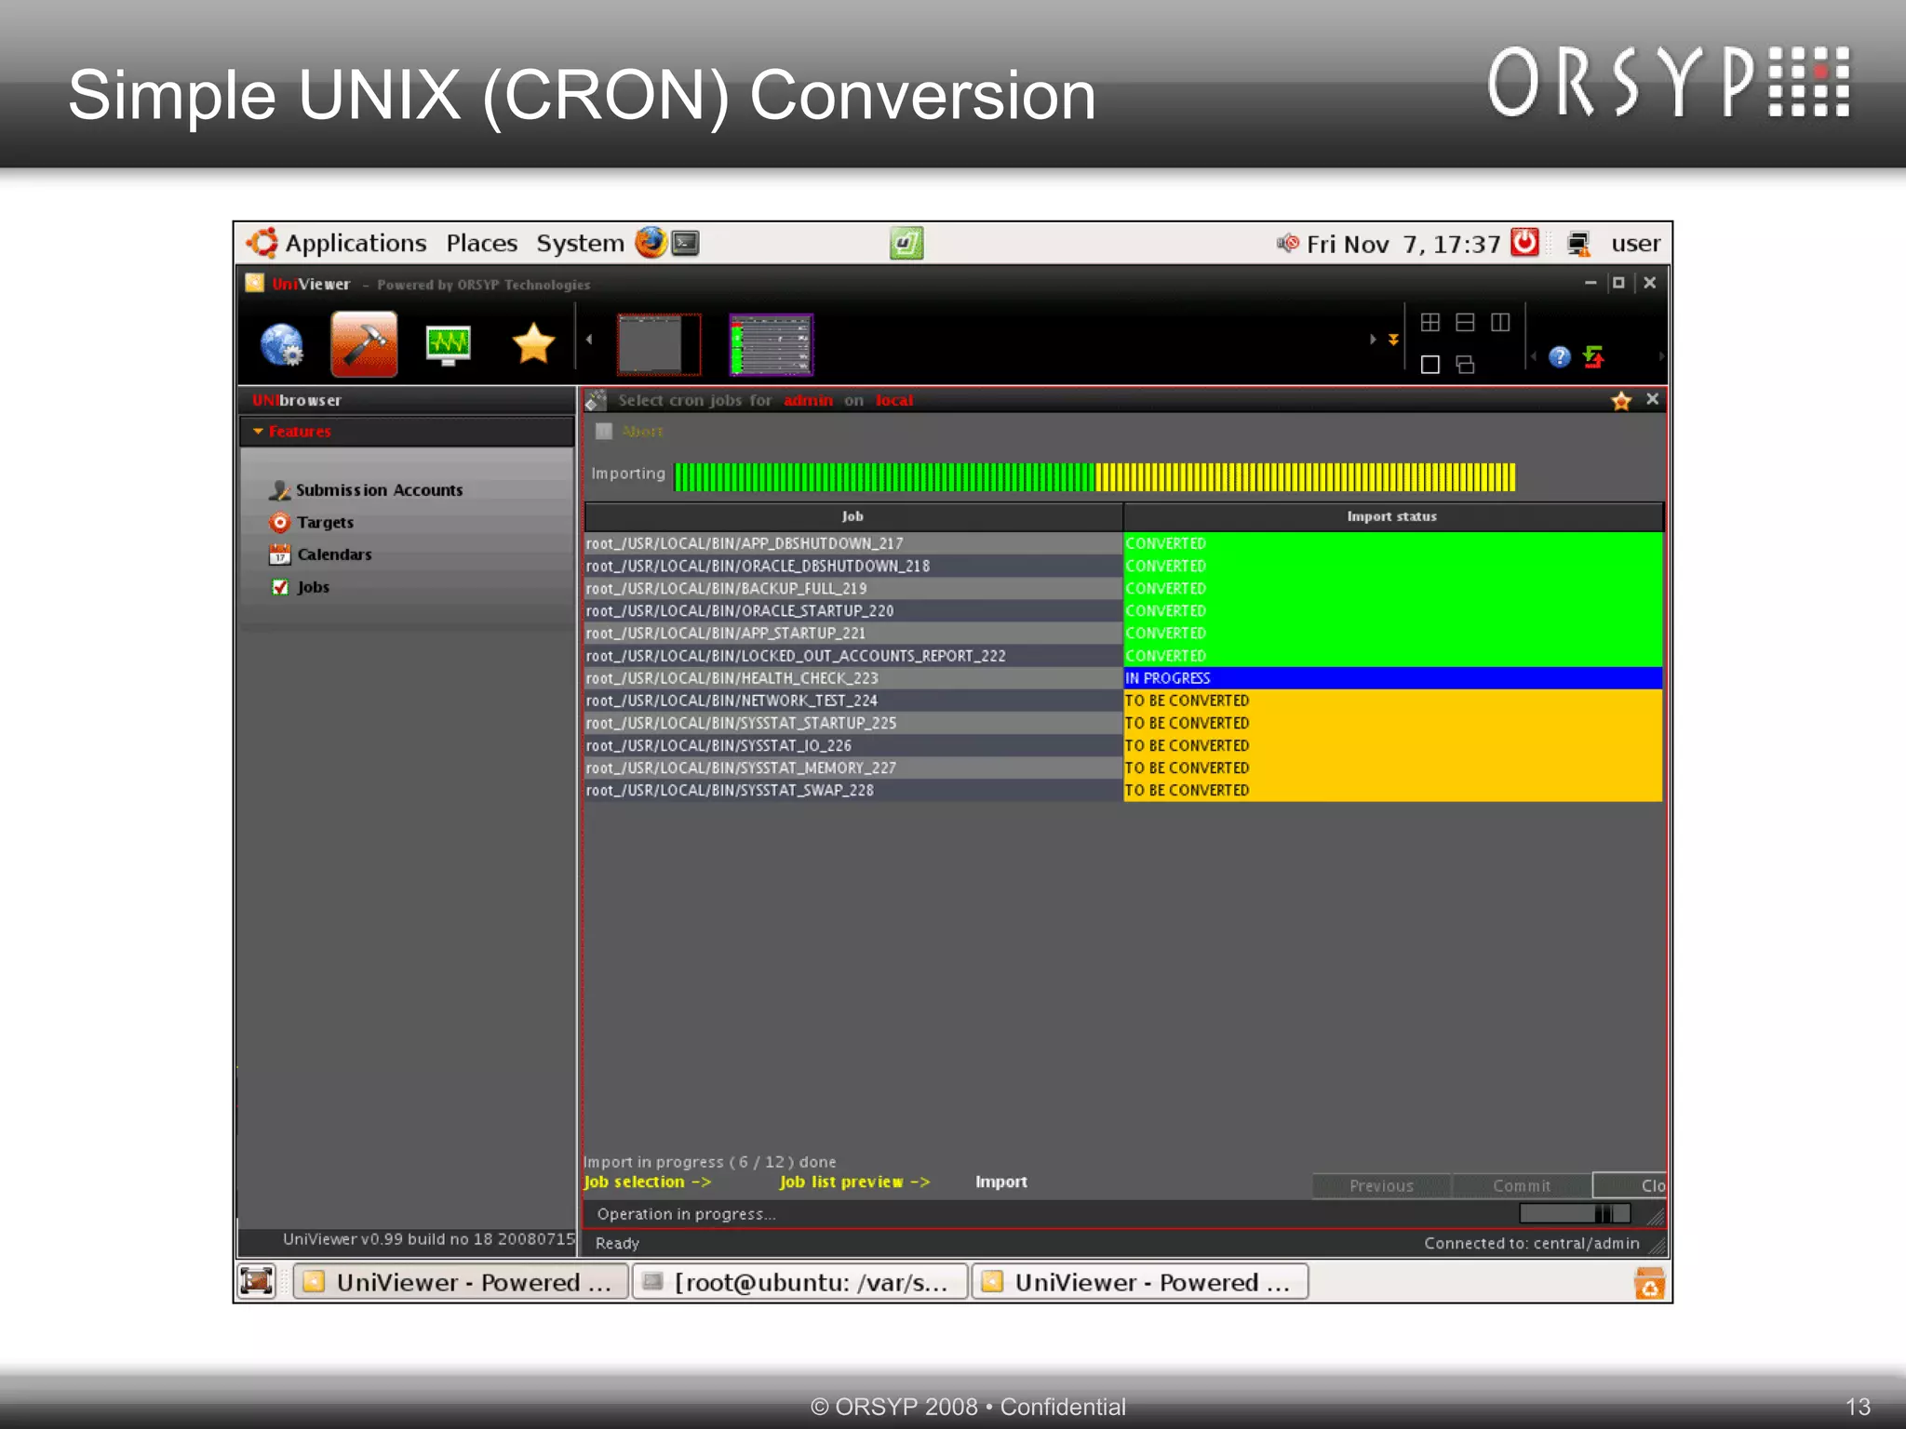
Task: Click the Import status column header
Action: [x=1392, y=516]
